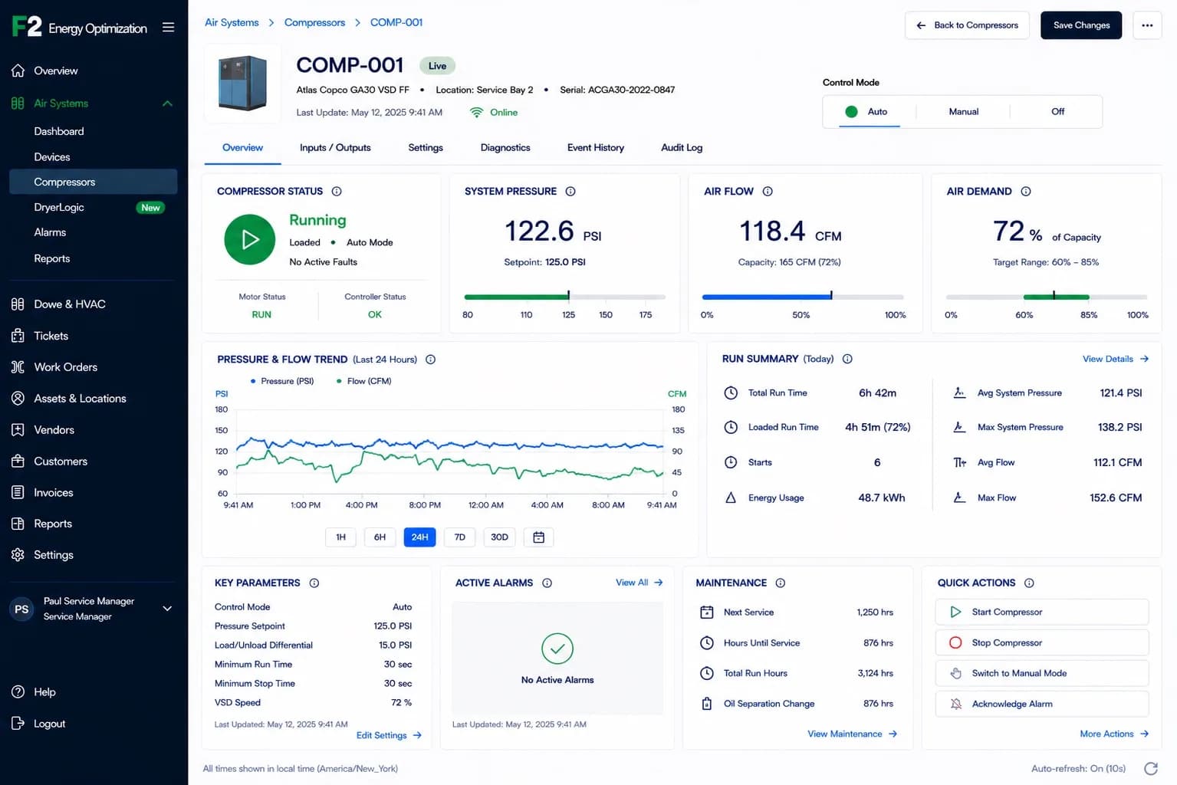Screen dimensions: 1177x785
Task: Click info icon next to Key Parameters
Action: (x=314, y=583)
